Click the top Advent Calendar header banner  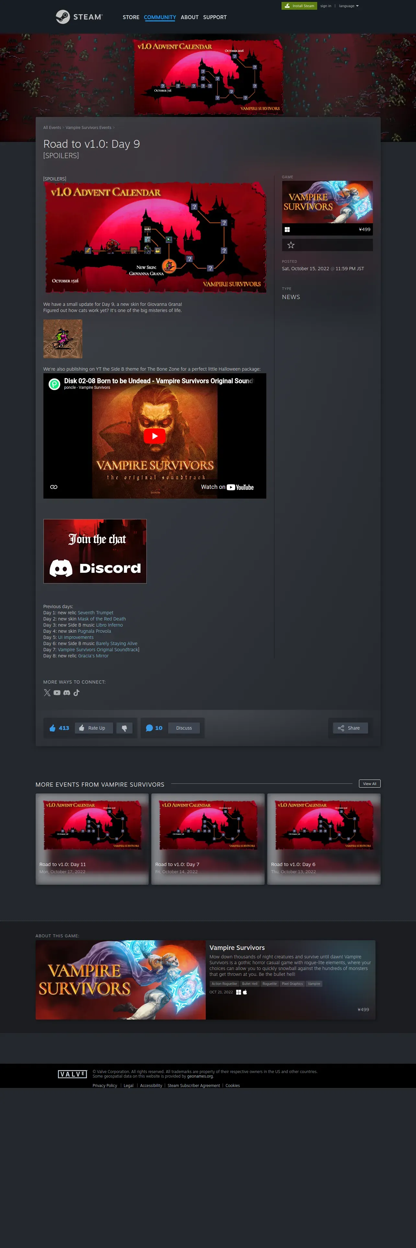pos(208,76)
